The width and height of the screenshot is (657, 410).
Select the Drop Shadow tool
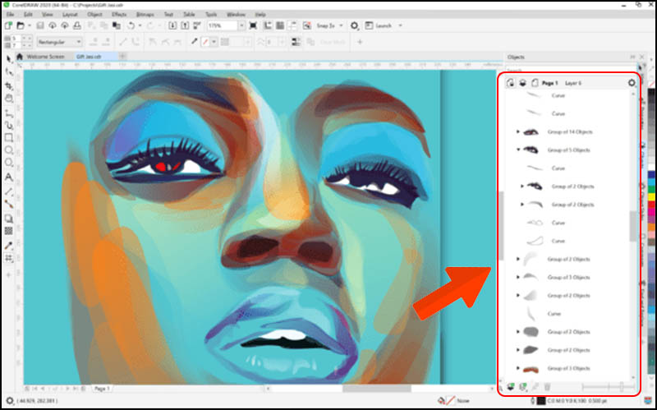coord(8,219)
